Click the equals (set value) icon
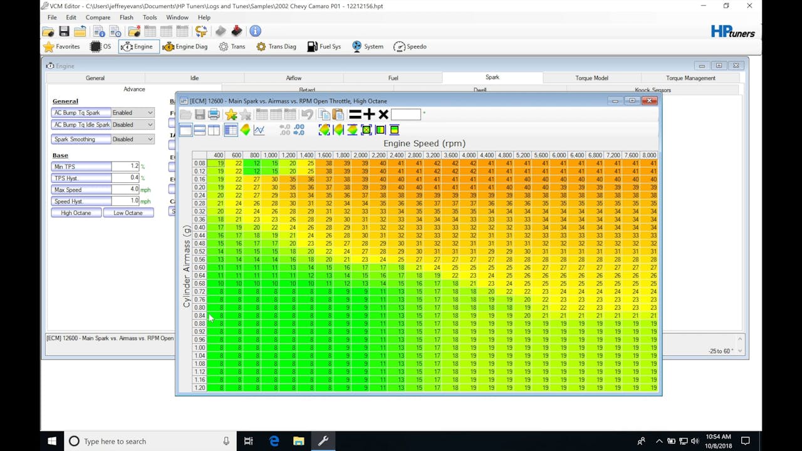This screenshot has width=802, height=451. pyautogui.click(x=355, y=115)
